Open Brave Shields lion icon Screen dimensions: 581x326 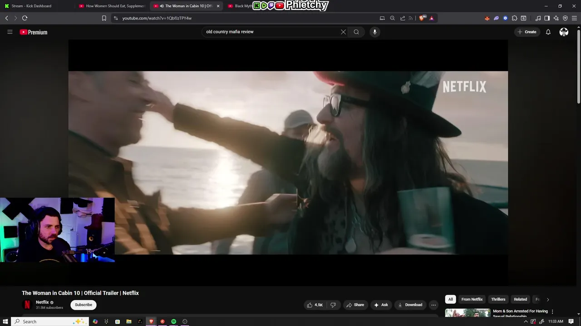(x=422, y=18)
